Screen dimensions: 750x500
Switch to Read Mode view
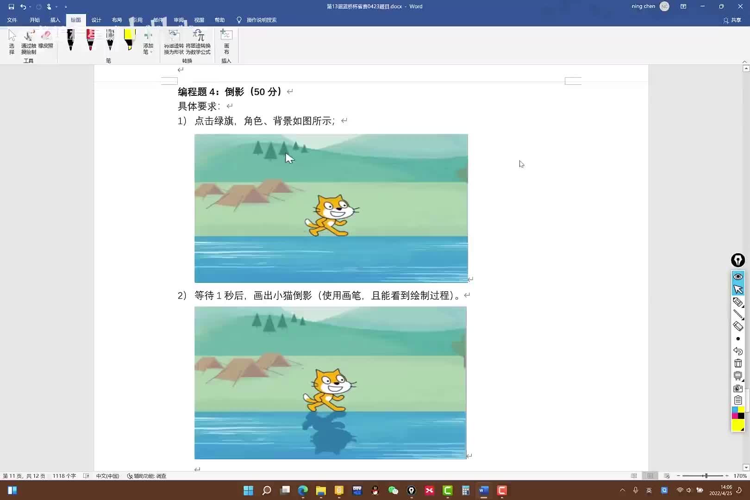click(x=634, y=476)
